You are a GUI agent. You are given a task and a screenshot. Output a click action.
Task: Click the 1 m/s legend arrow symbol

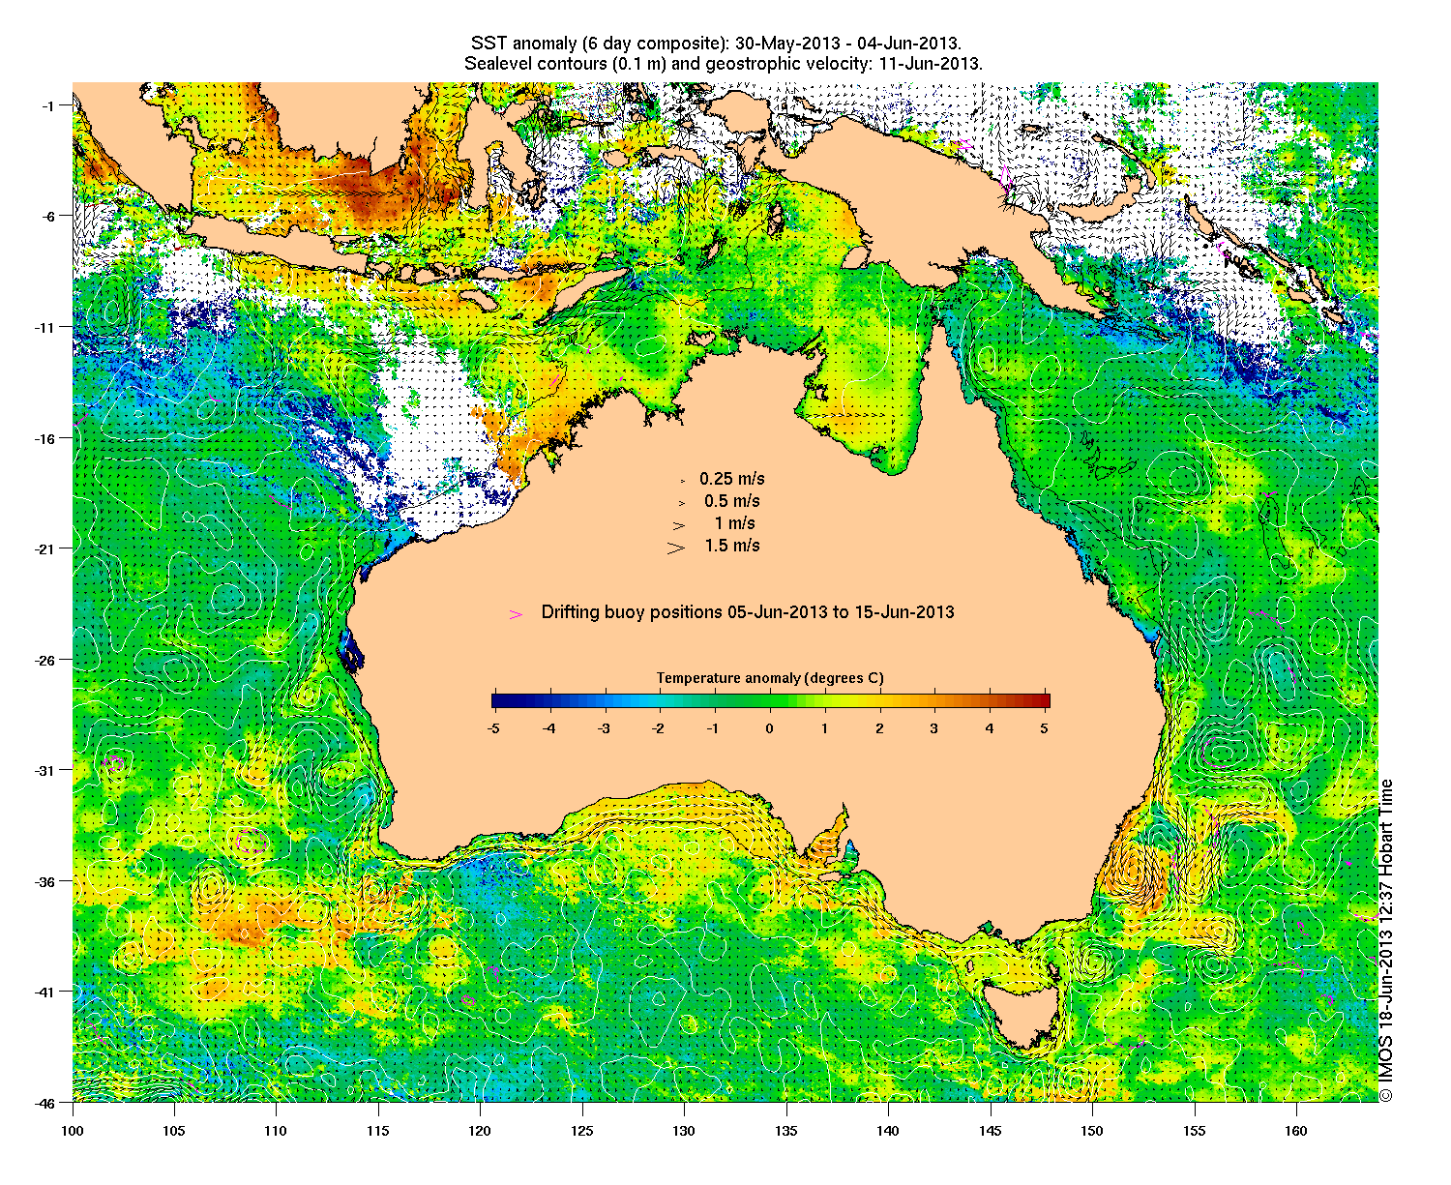click(x=679, y=525)
